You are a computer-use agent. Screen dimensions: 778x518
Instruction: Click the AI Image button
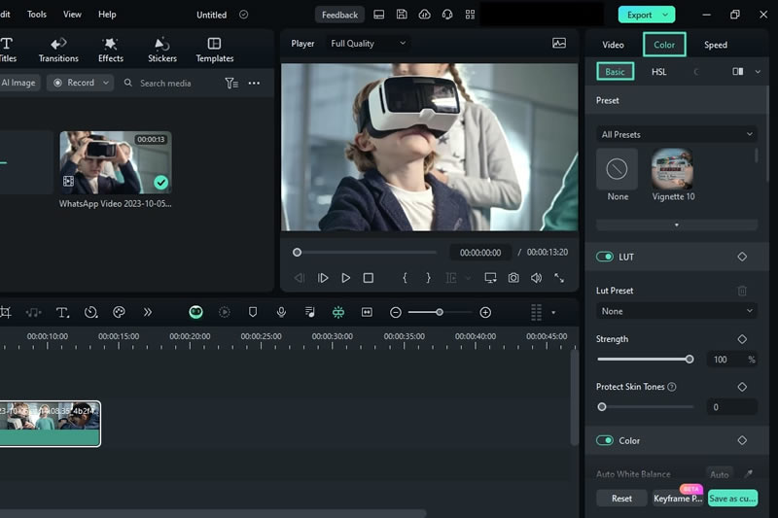click(18, 83)
